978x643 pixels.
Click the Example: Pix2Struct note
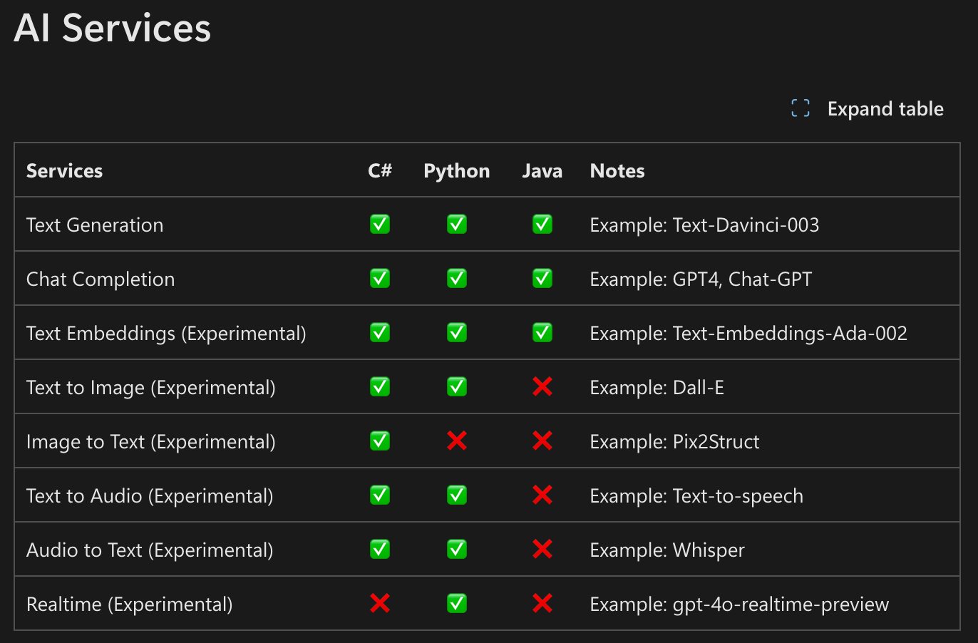pos(674,442)
